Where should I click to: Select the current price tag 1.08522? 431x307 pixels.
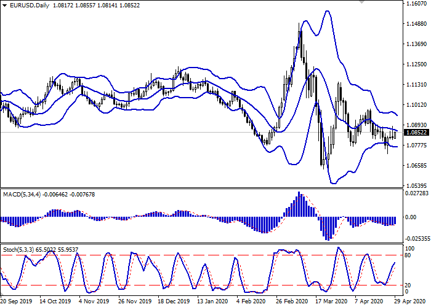click(416, 133)
